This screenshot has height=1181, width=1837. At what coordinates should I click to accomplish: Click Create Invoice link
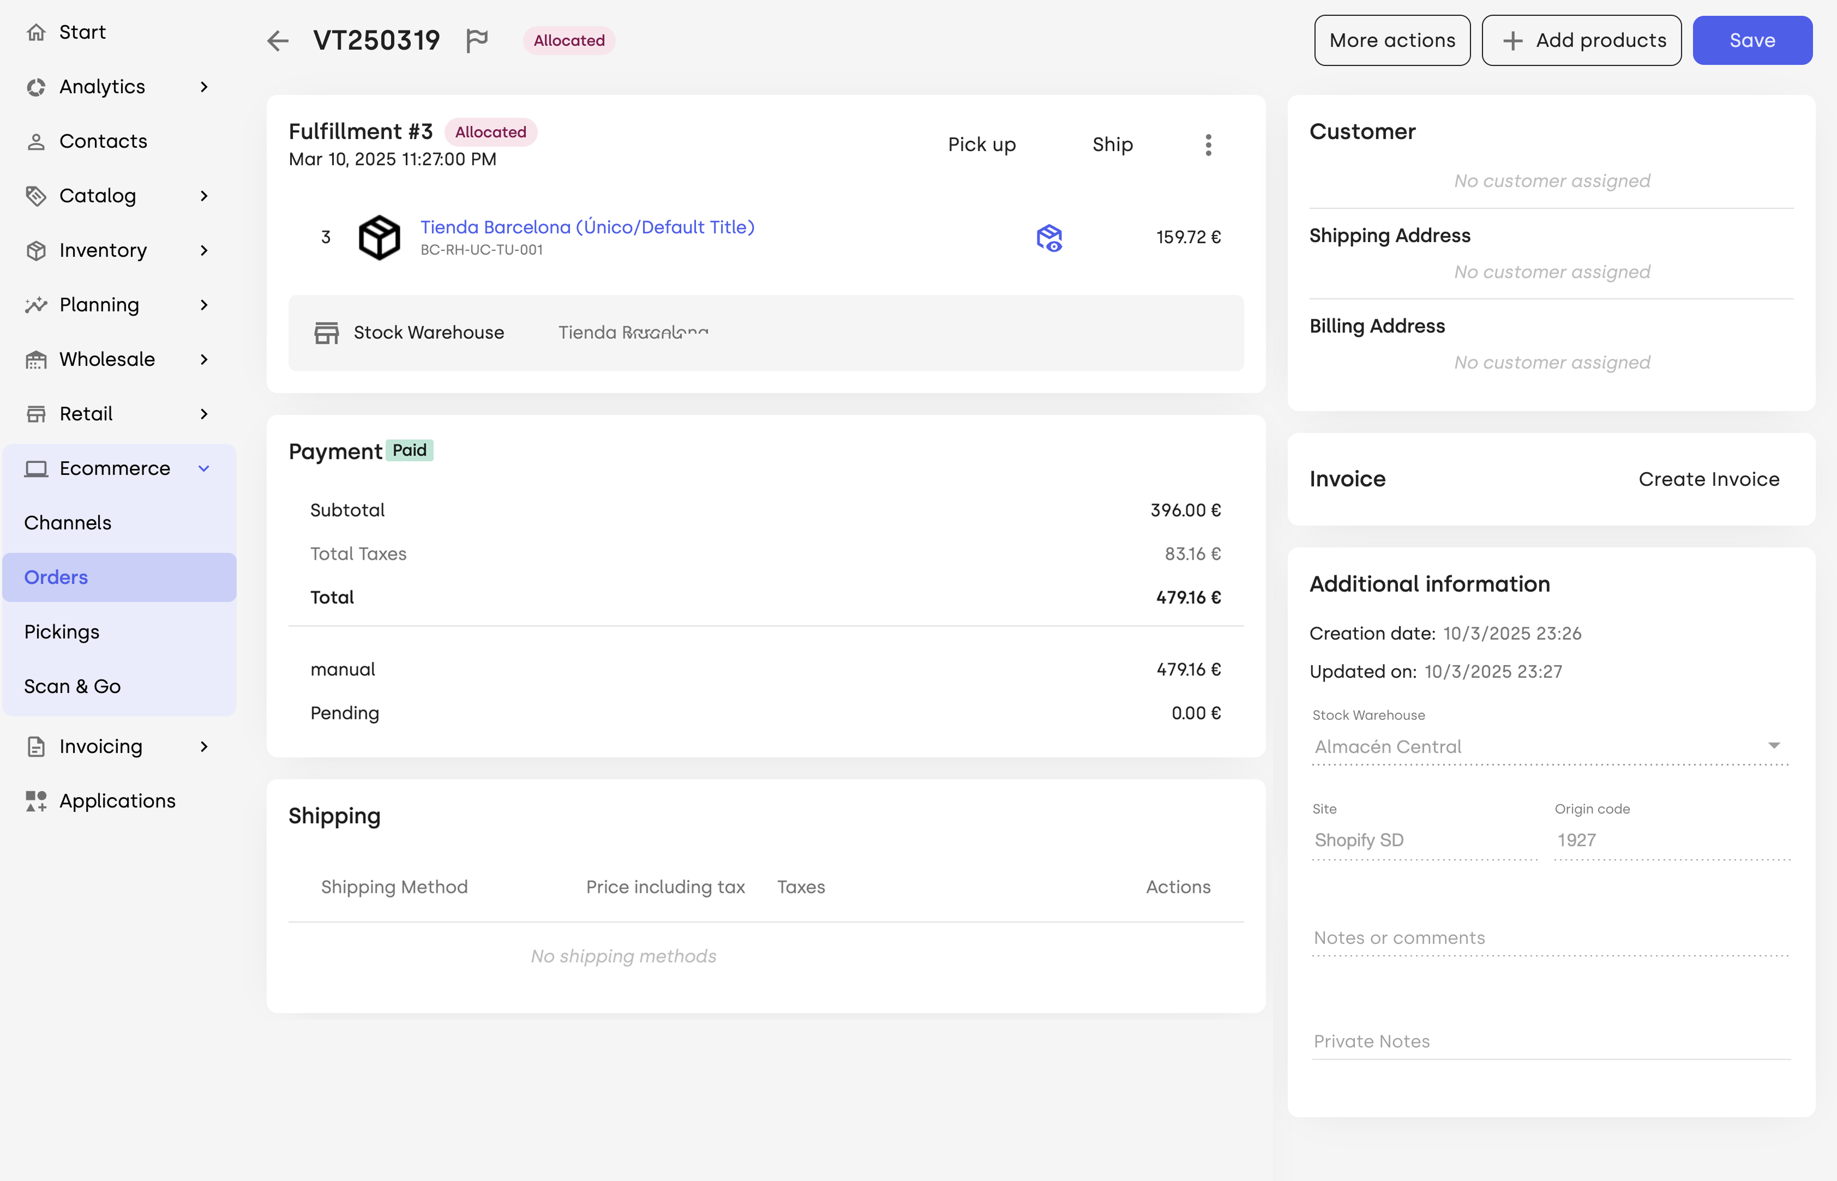1709,479
